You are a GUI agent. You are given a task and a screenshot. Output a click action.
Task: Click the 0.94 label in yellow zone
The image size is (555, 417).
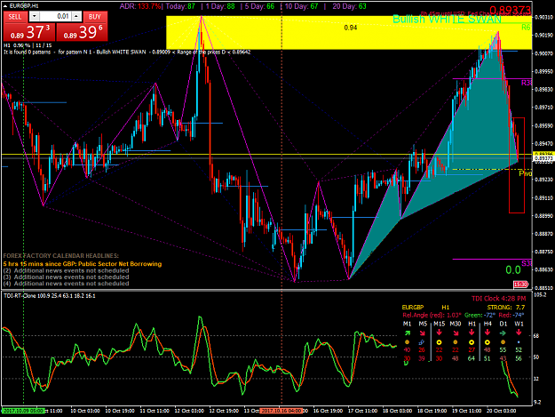tap(351, 28)
